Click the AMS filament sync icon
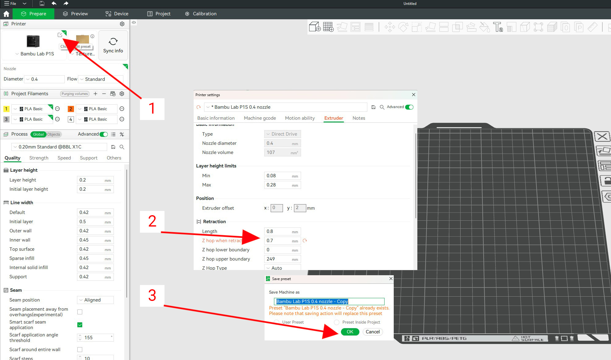 tap(113, 94)
